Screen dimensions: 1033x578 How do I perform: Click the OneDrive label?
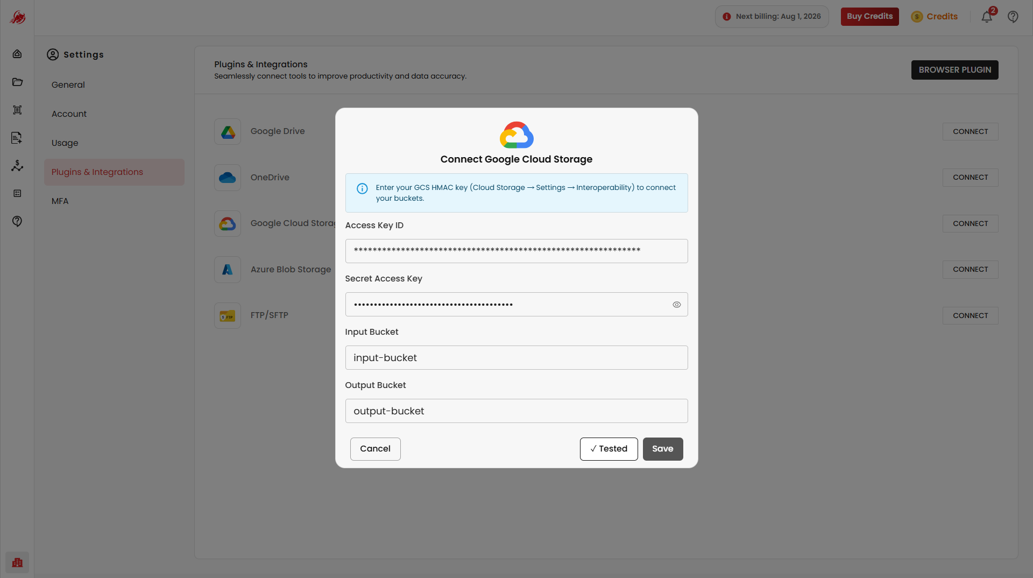coord(270,178)
